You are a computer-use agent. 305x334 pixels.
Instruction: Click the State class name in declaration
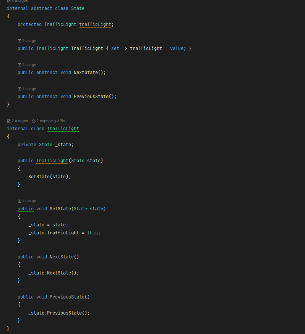78,8
